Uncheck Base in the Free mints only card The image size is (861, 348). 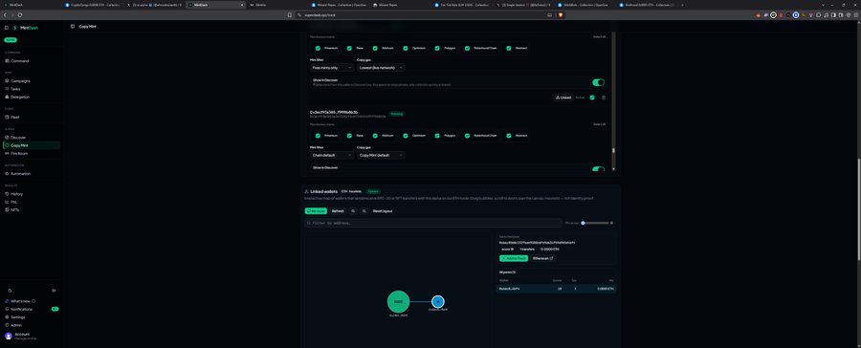pyautogui.click(x=349, y=48)
